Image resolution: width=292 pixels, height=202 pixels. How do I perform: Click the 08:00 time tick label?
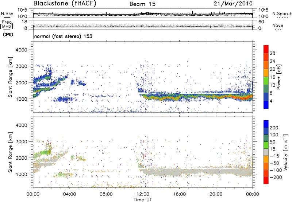[106, 194]
